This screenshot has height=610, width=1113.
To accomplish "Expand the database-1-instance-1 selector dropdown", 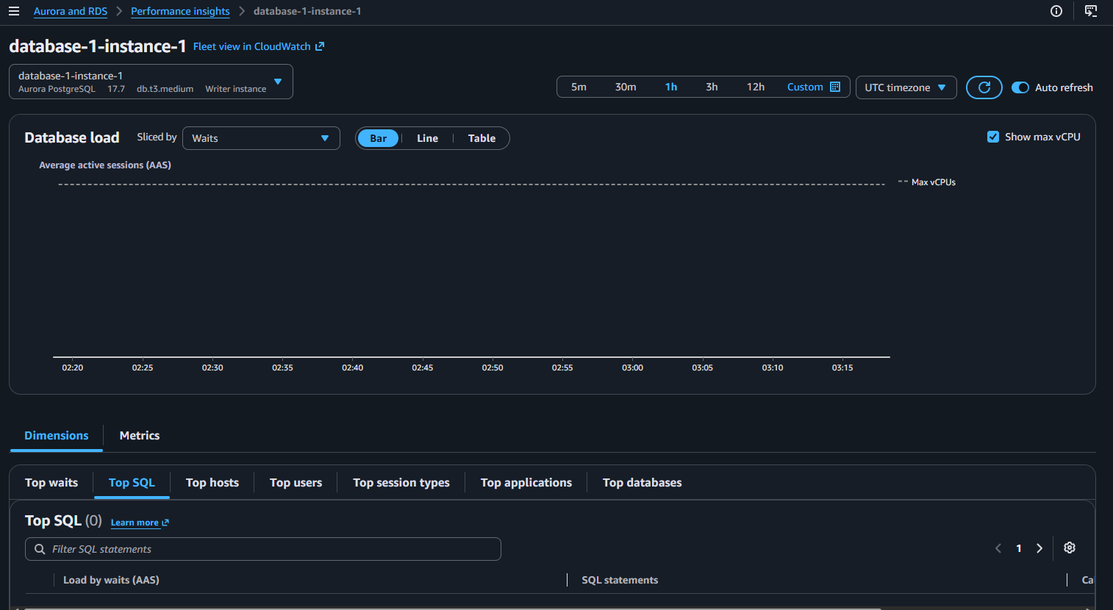I will 151,82.
